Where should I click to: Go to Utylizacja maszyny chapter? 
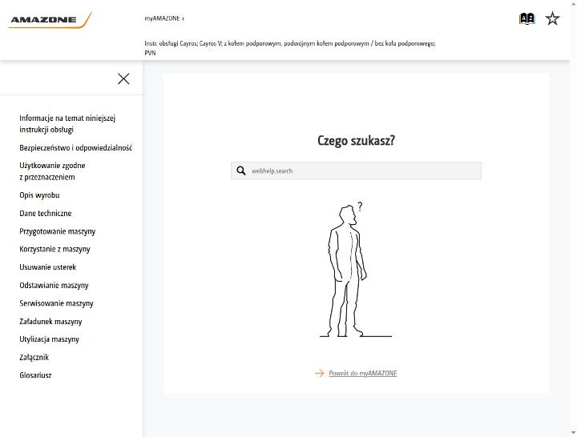[x=50, y=339]
